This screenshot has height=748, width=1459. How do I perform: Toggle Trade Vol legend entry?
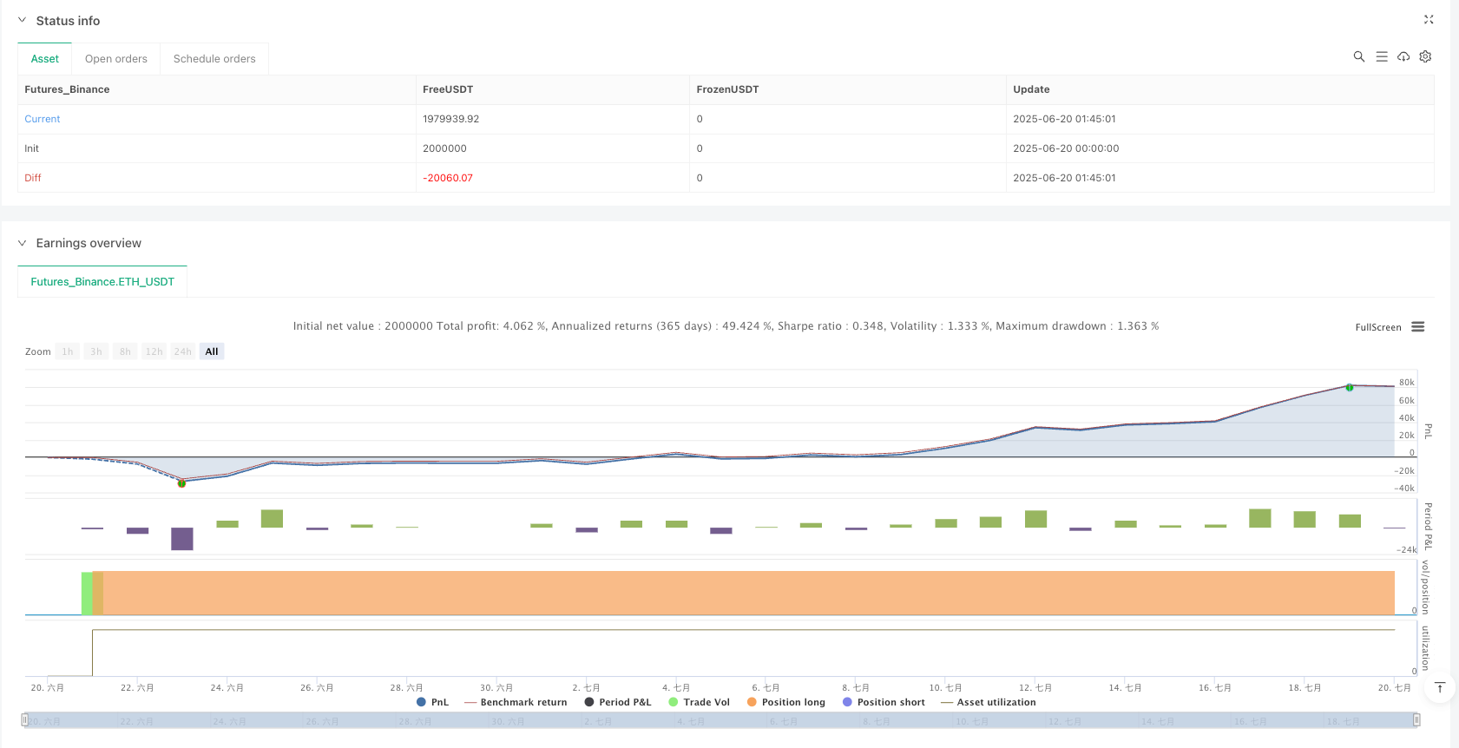click(699, 702)
